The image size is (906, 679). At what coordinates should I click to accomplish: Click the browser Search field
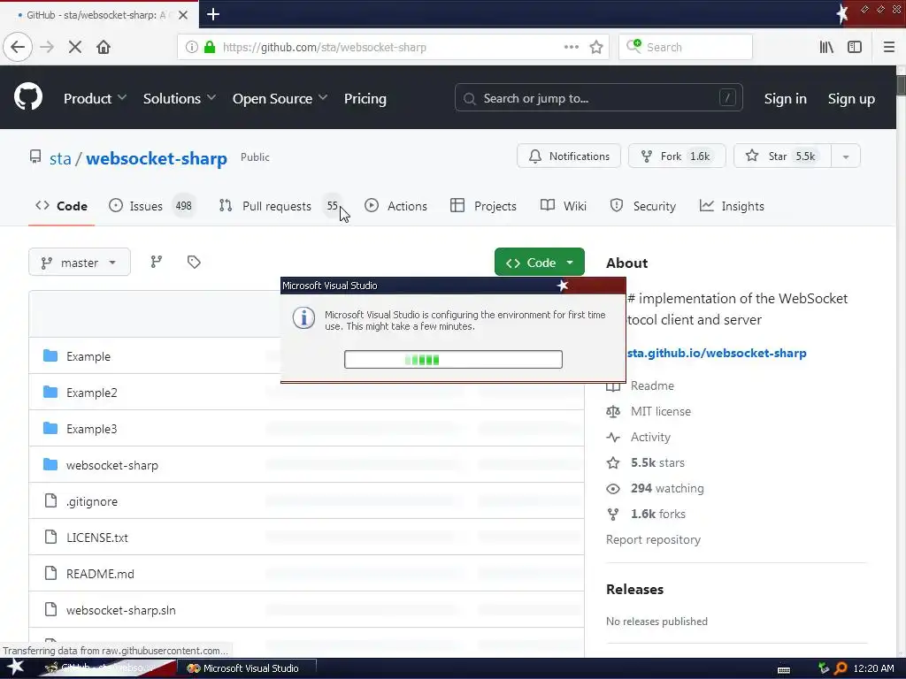(x=686, y=48)
